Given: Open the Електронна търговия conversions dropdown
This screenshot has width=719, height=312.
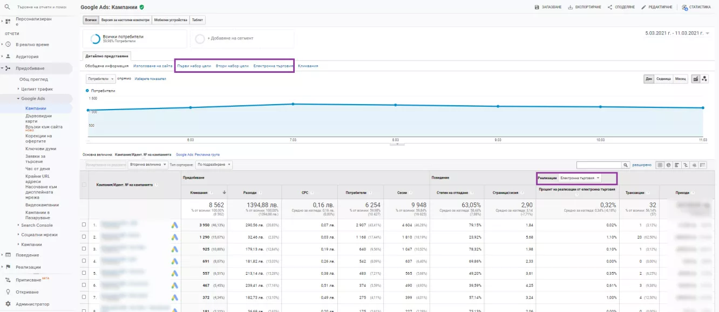Looking at the screenshot, I should click(x=580, y=178).
